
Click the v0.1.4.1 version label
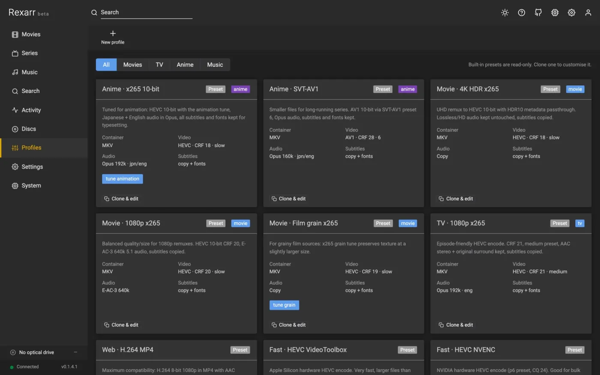pos(69,367)
